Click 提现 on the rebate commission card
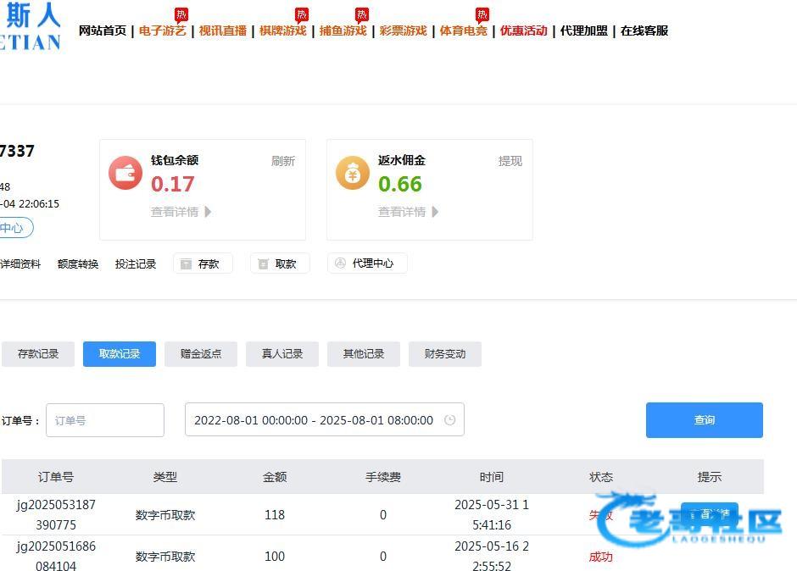This screenshot has width=797, height=571. tap(510, 161)
